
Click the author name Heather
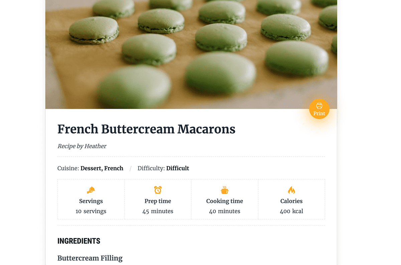(x=95, y=146)
